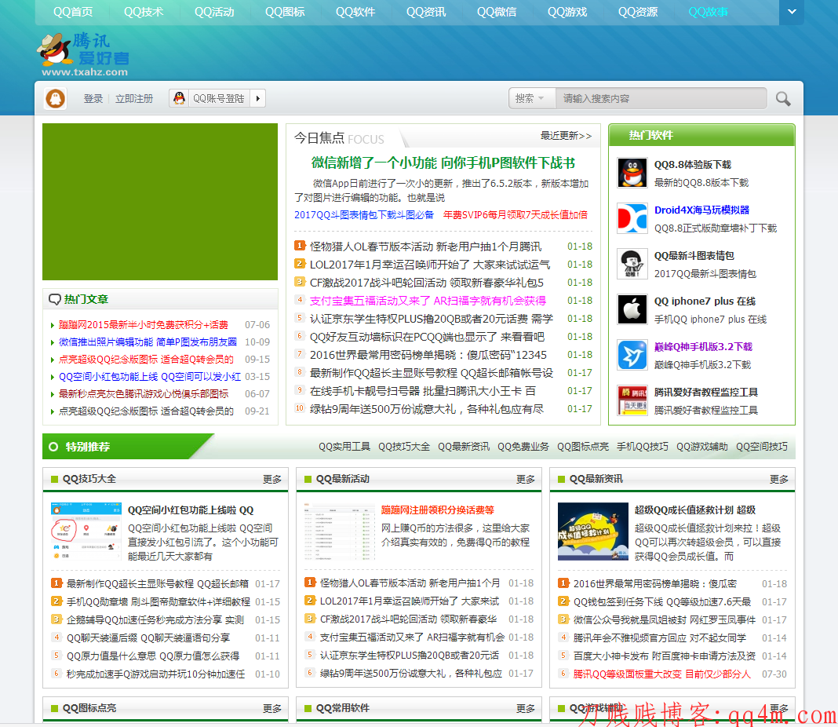The width and height of the screenshot is (838, 727).
Task: Click 更多 in QQ技巧大全 panel
Action: click(x=272, y=480)
